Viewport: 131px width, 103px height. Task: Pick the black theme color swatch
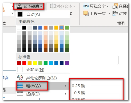[24, 28]
